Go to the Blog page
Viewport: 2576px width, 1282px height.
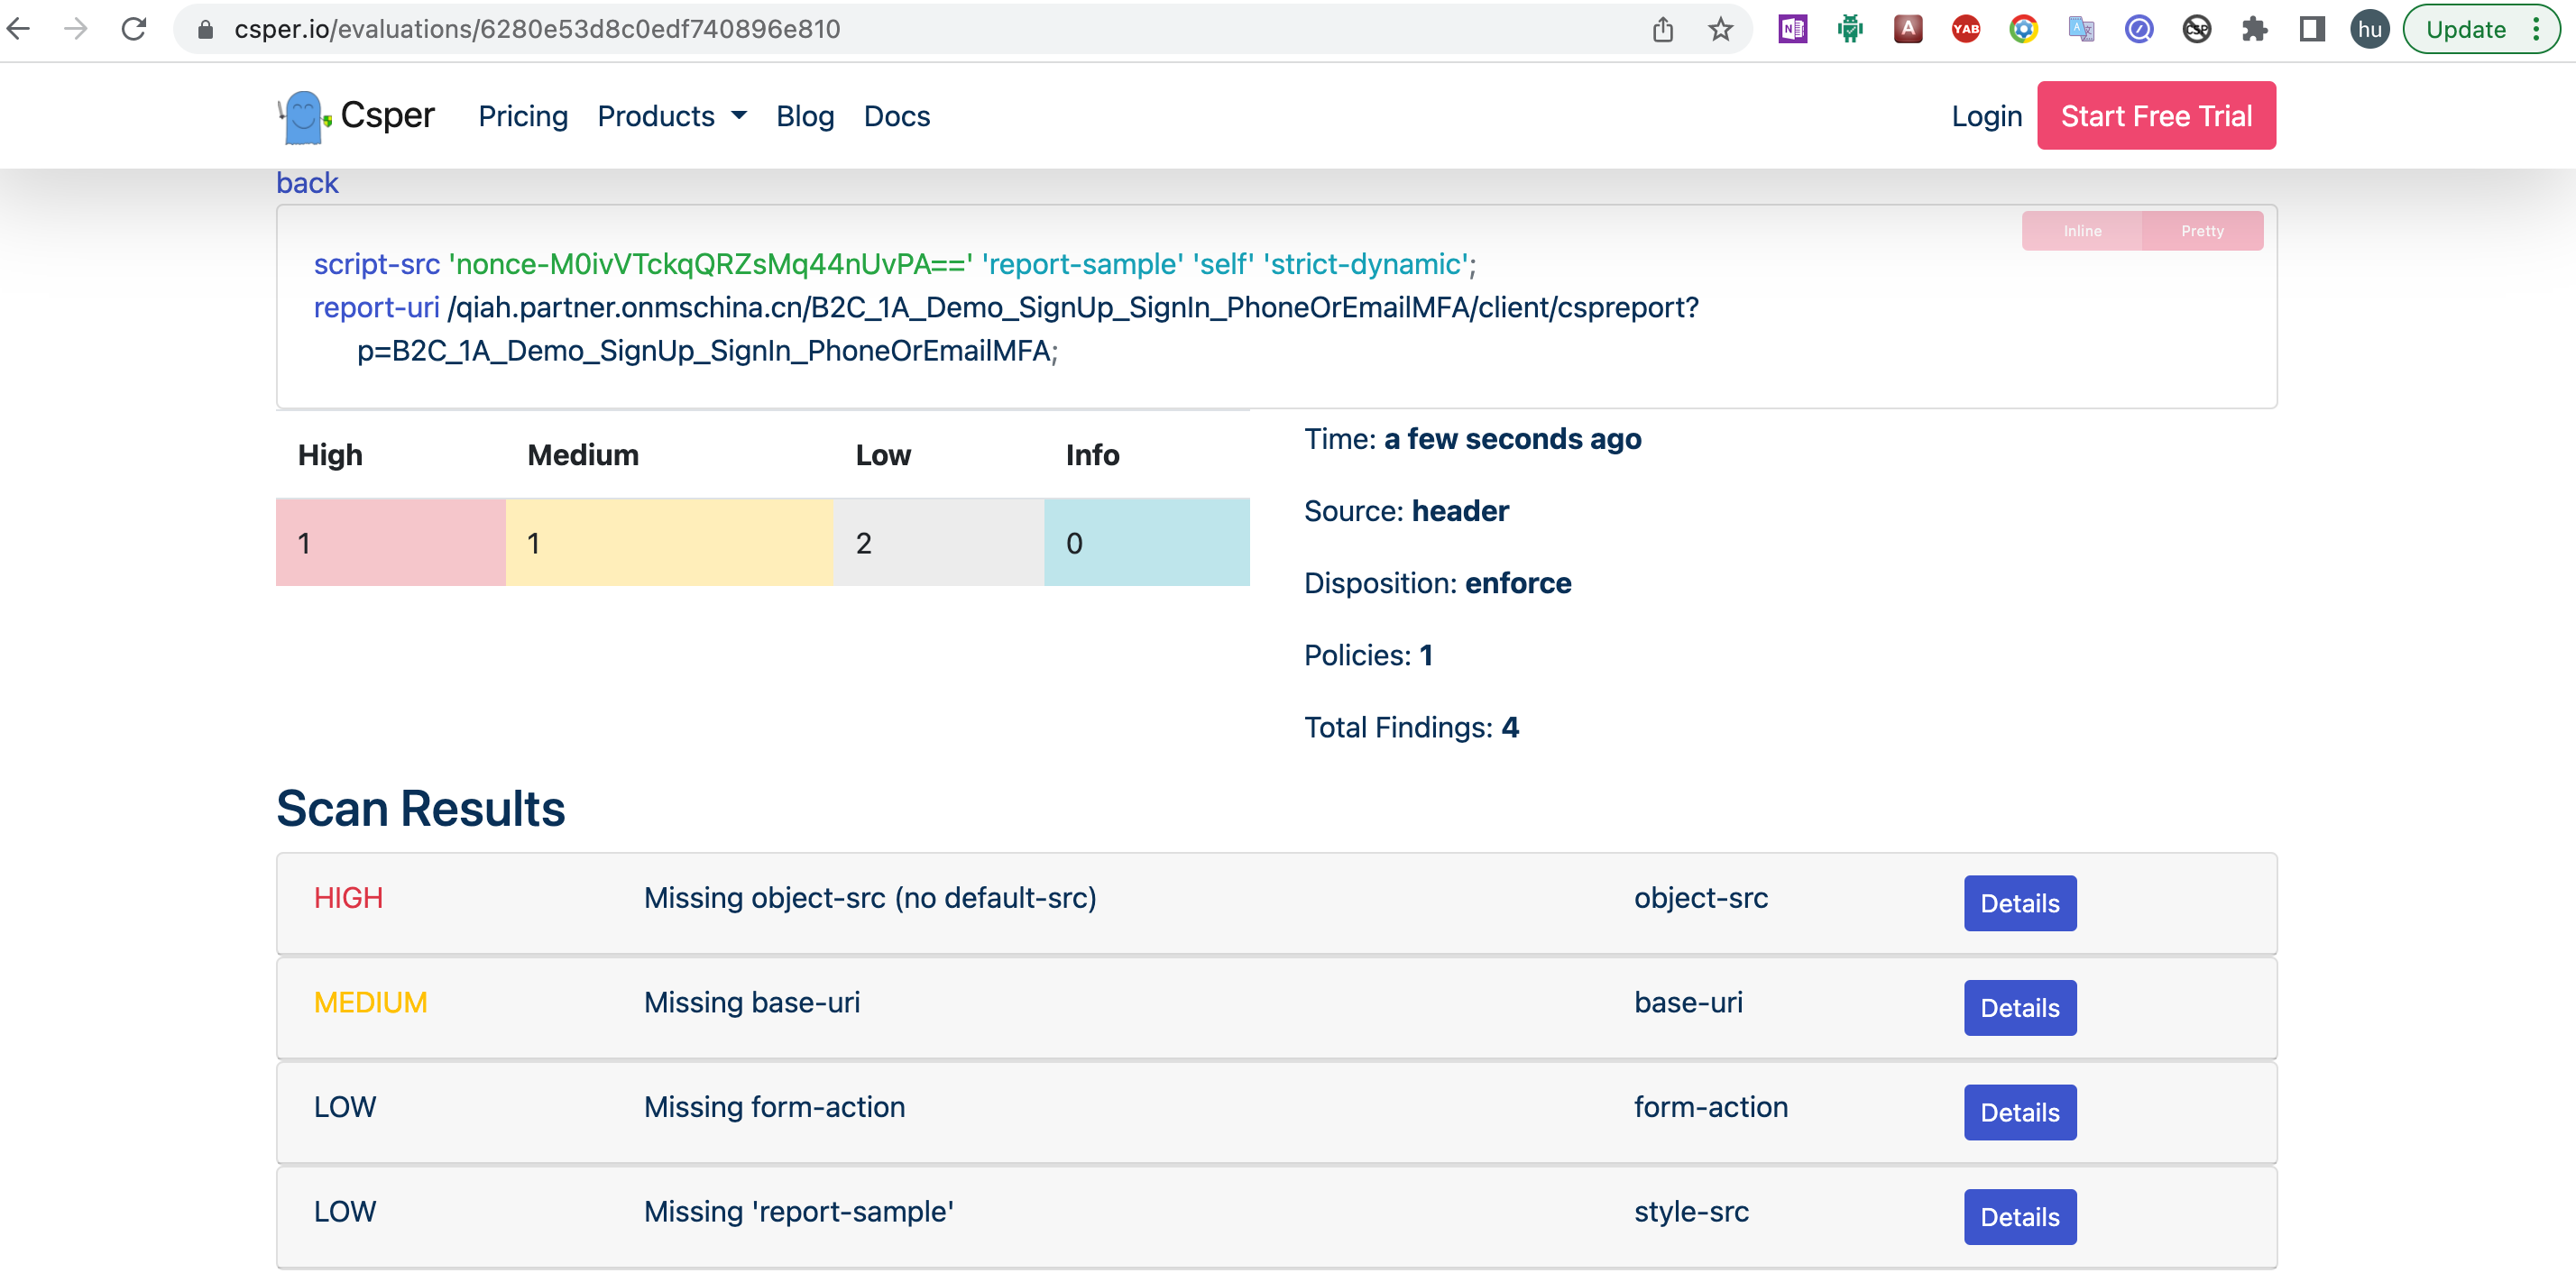(x=805, y=116)
